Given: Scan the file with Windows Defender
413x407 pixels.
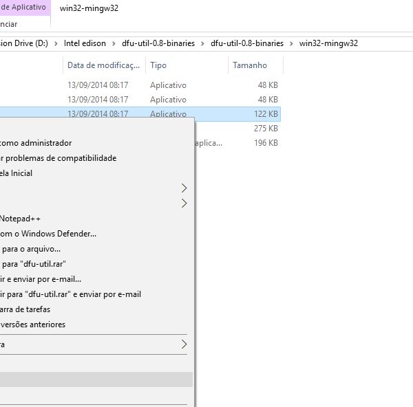Looking at the screenshot, I should (48, 234).
